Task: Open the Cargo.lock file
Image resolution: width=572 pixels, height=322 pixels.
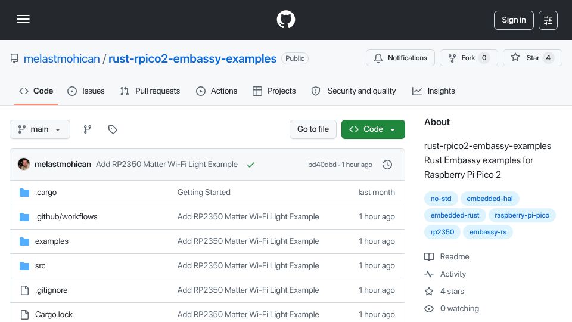Action: [x=54, y=315]
